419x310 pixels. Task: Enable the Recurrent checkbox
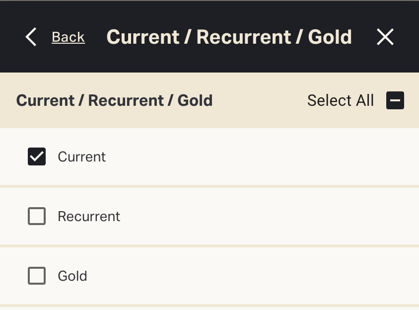[37, 217]
